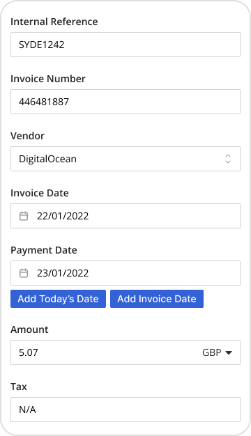Focus the Invoice Number field with 446481887
Image resolution: width=251 pixels, height=436 pixels.
tap(125, 102)
